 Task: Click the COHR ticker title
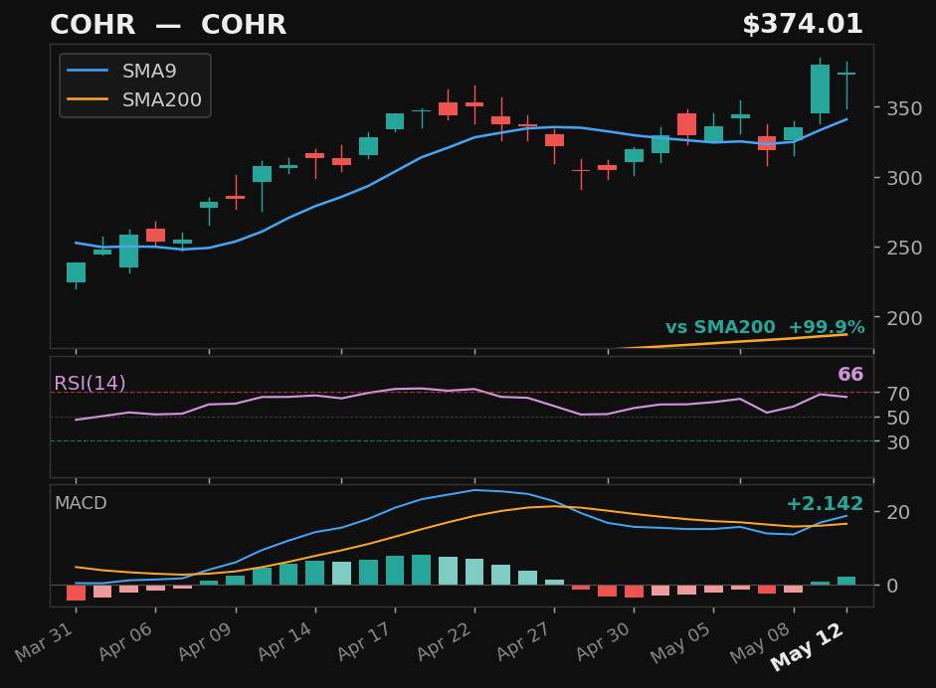(x=168, y=25)
